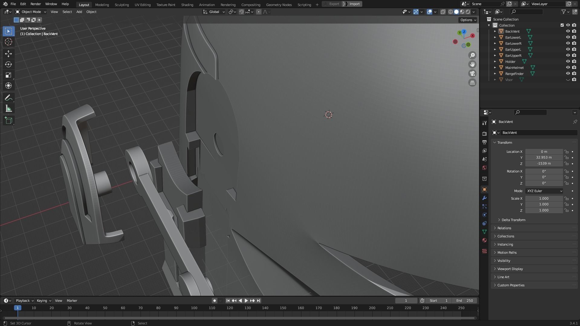Open viewport Options dropdown
This screenshot has height=326, width=580.
pos(468,20)
